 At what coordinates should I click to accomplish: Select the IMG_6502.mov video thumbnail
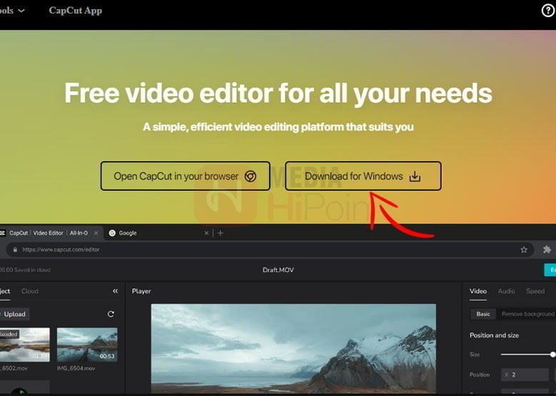(x=24, y=345)
